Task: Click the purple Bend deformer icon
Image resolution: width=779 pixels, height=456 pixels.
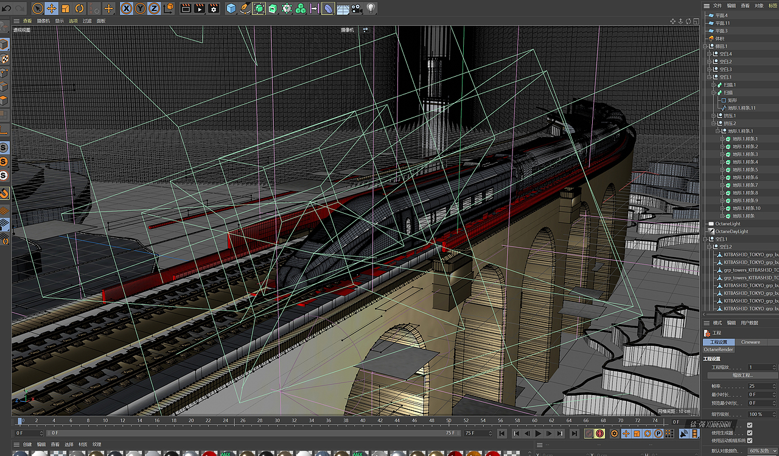Action: [328, 9]
